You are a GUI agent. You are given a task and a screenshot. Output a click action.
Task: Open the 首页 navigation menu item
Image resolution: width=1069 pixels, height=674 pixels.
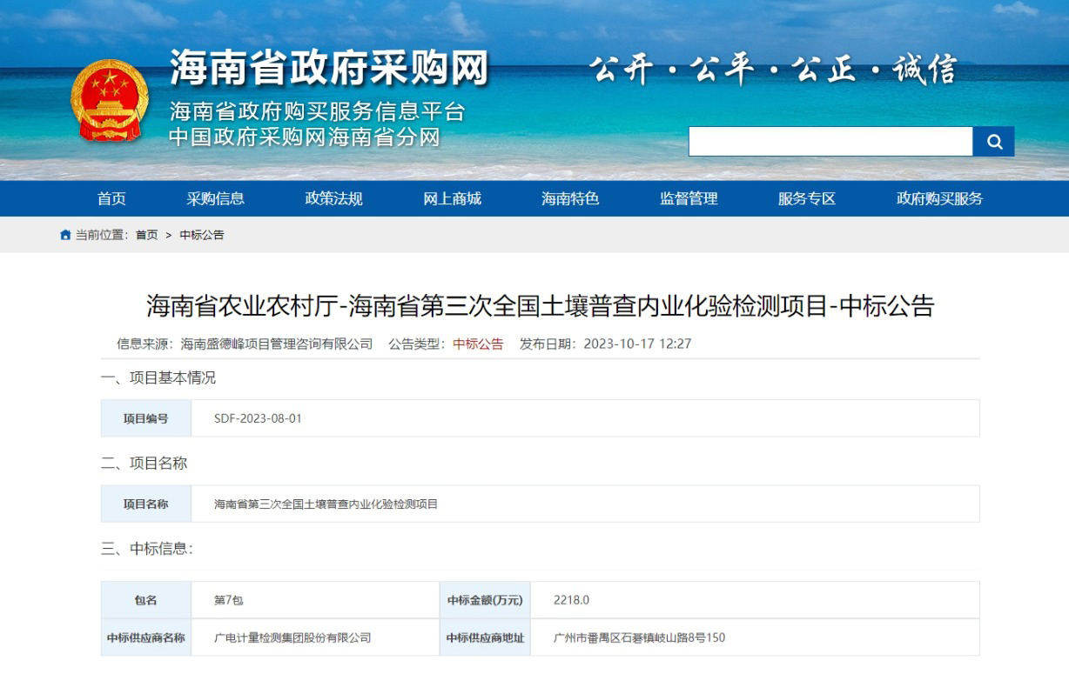111,198
